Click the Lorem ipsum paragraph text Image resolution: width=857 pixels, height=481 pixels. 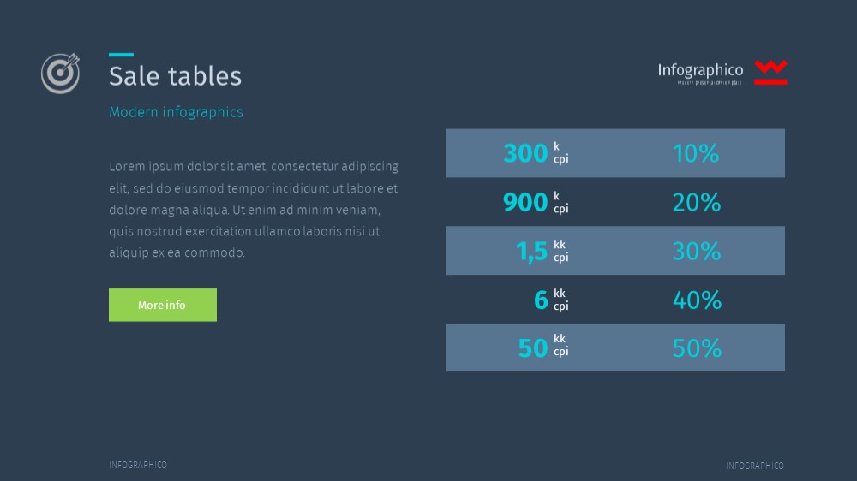click(254, 210)
